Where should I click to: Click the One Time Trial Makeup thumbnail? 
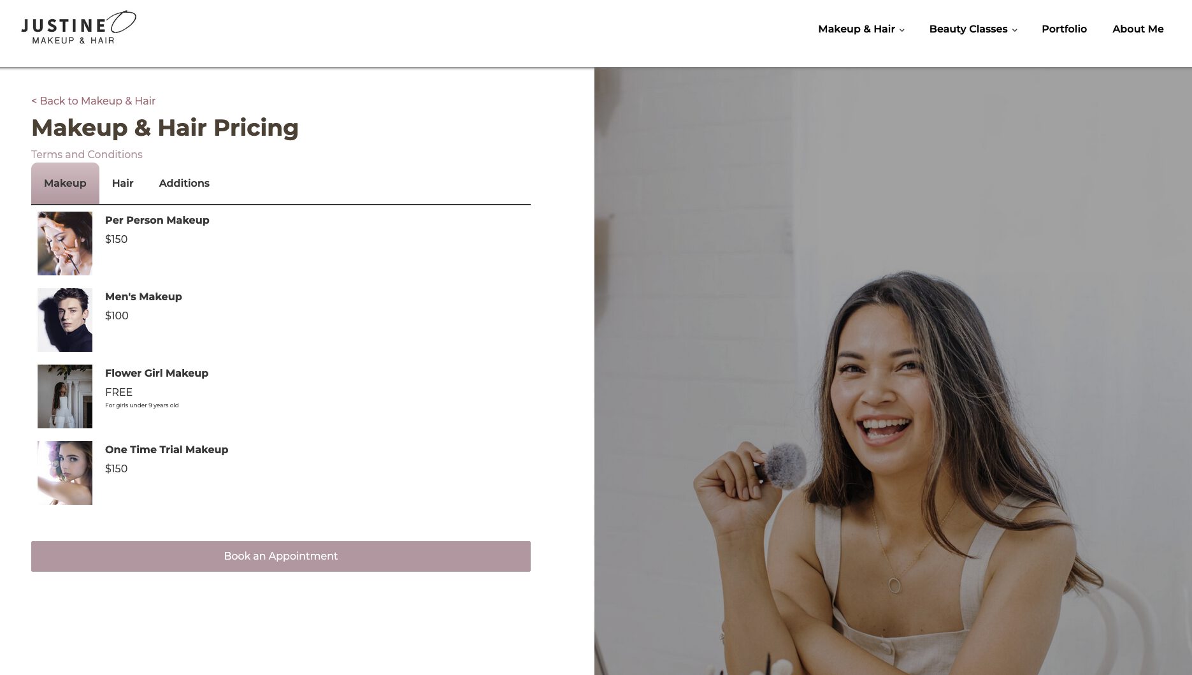[x=65, y=473]
